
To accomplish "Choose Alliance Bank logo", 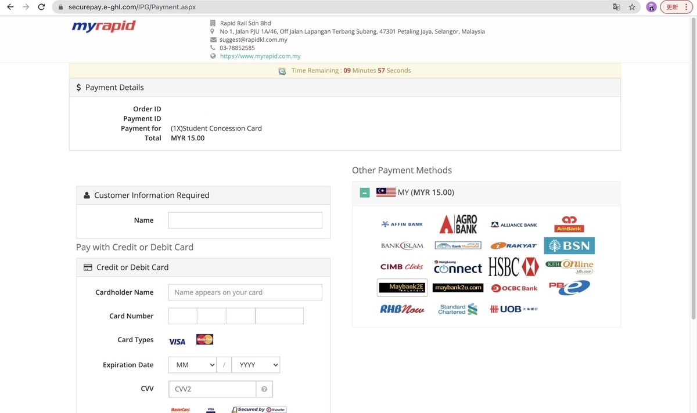I will point(514,224).
